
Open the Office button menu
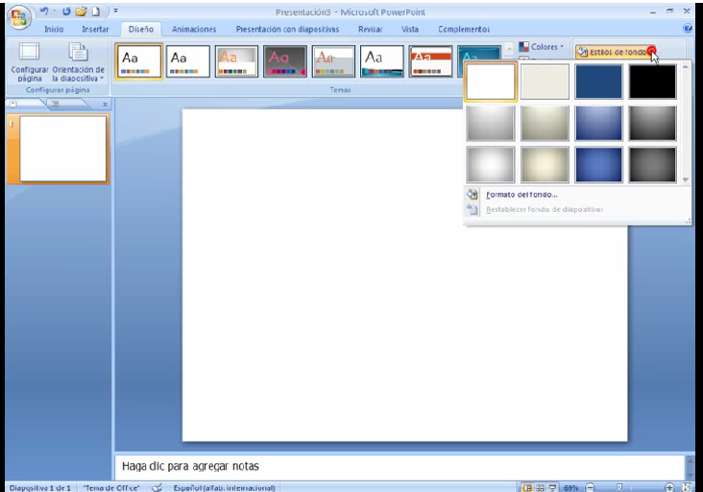(x=18, y=18)
